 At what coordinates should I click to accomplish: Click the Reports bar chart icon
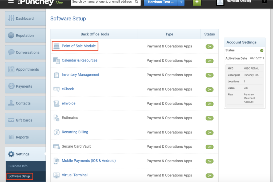(11, 137)
